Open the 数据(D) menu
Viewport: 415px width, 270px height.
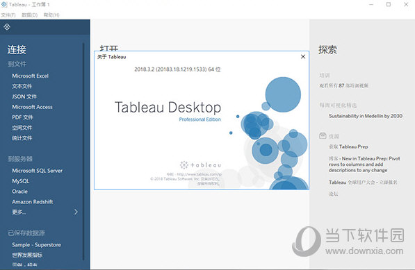[x=30, y=15]
